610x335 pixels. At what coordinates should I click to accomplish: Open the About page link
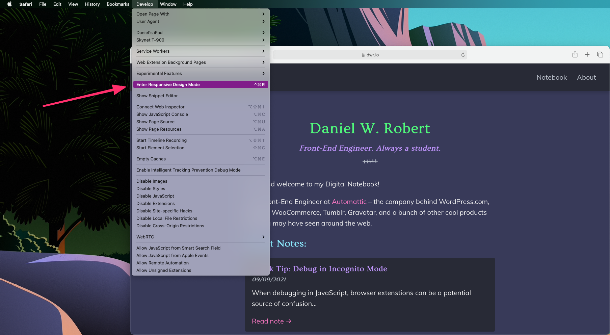click(586, 77)
